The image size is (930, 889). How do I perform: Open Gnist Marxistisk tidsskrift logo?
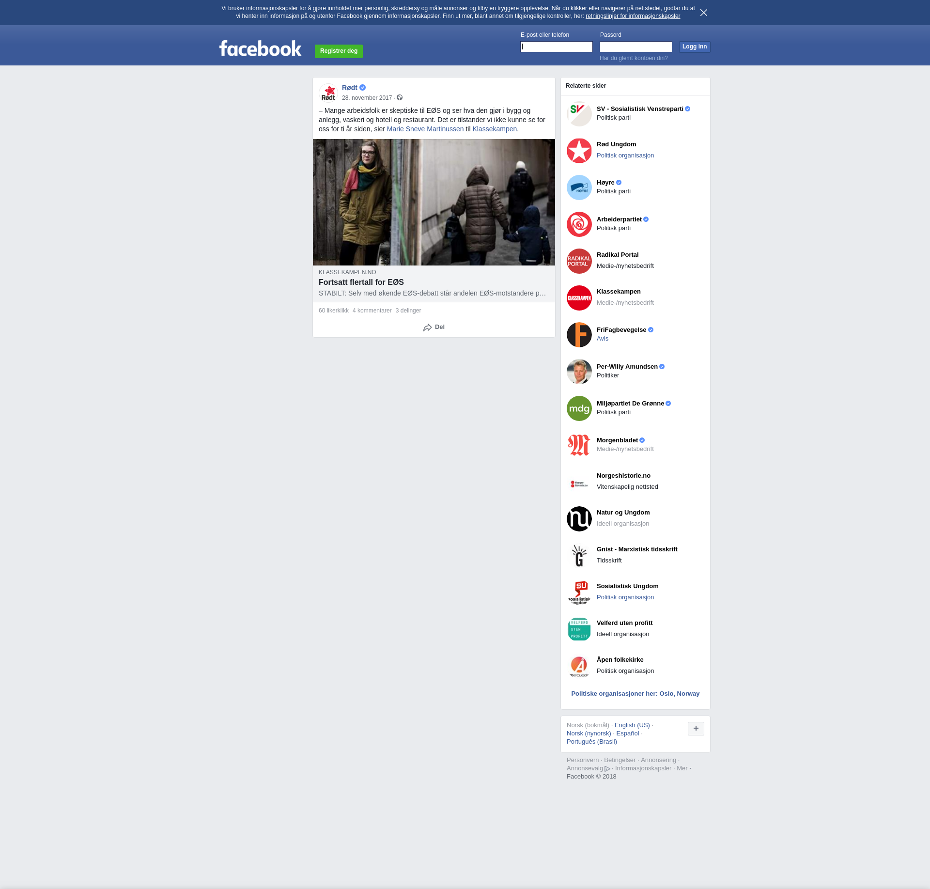click(579, 556)
